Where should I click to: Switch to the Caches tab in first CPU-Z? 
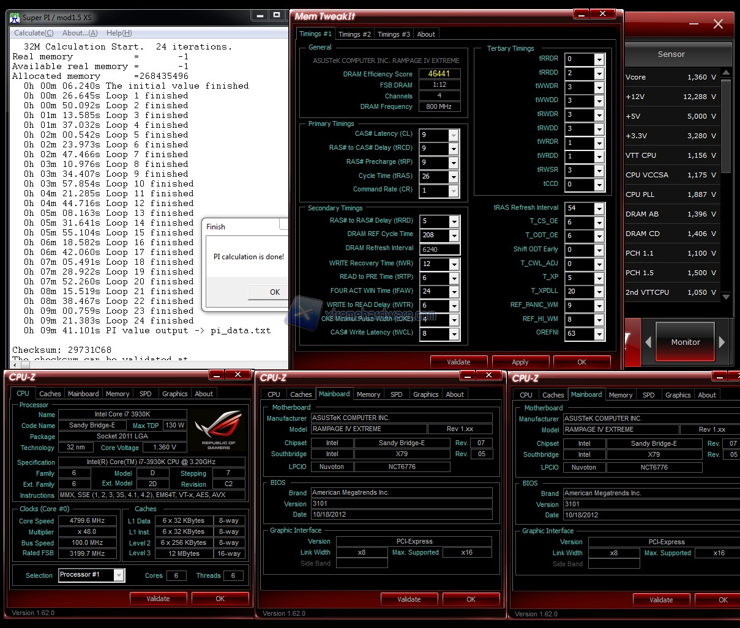50,394
